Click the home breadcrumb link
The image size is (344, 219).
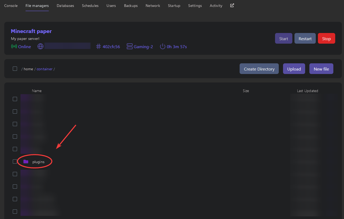click(28, 69)
